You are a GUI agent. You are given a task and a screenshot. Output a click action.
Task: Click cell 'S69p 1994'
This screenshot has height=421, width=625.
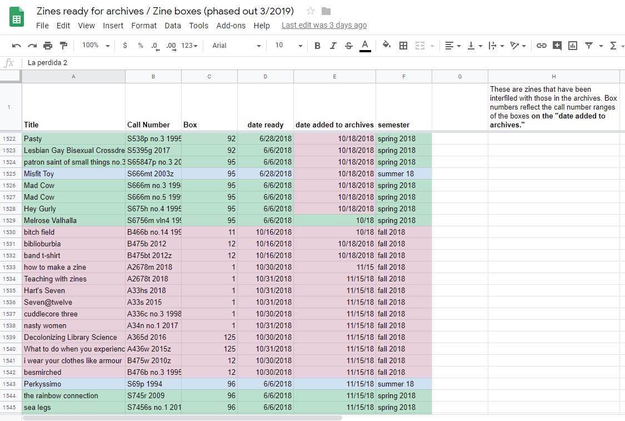coord(153,384)
